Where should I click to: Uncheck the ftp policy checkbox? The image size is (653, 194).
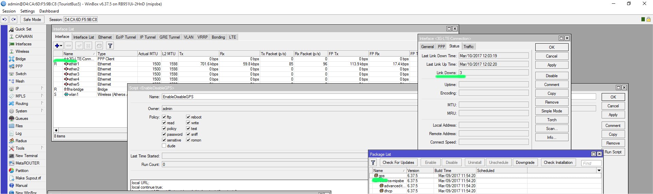click(164, 117)
